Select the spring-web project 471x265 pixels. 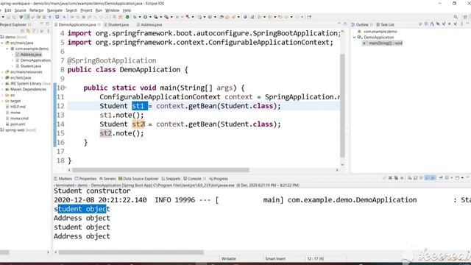(x=18, y=130)
